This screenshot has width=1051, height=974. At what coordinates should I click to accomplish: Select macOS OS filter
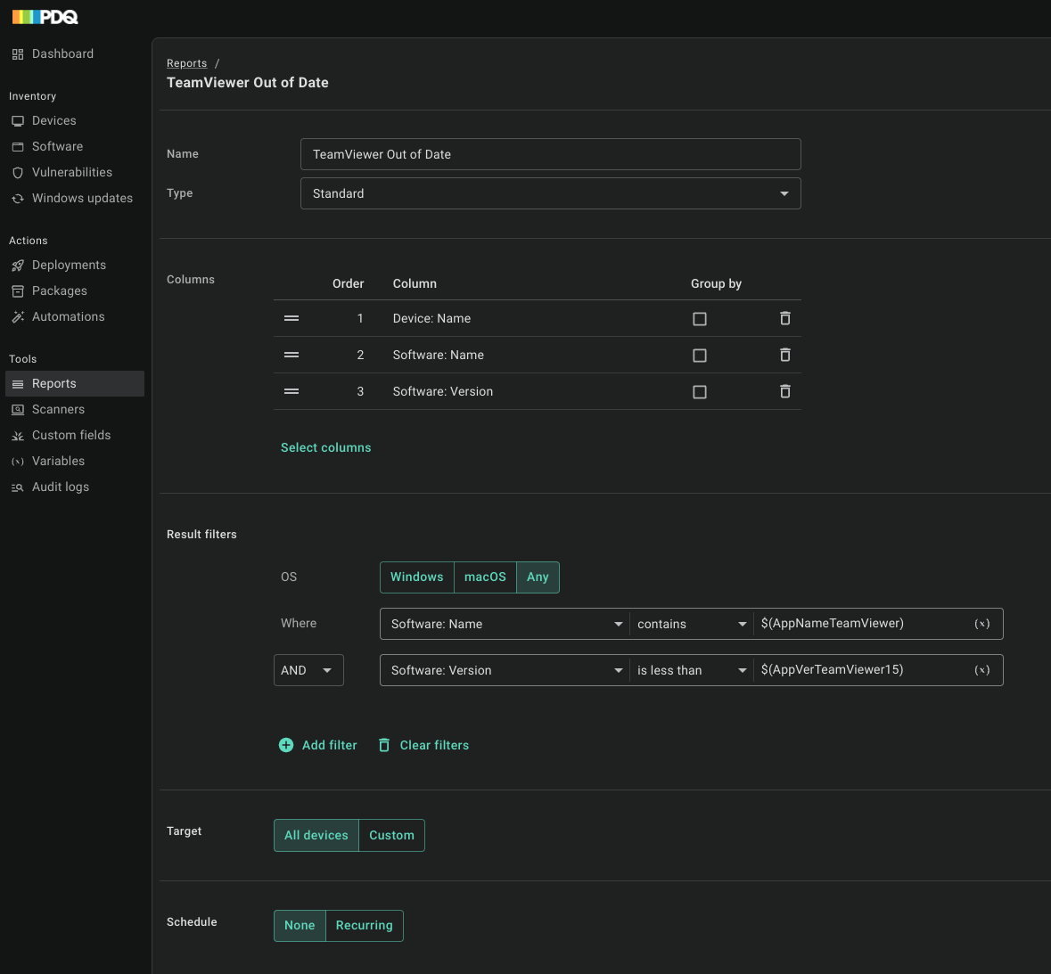coord(485,577)
